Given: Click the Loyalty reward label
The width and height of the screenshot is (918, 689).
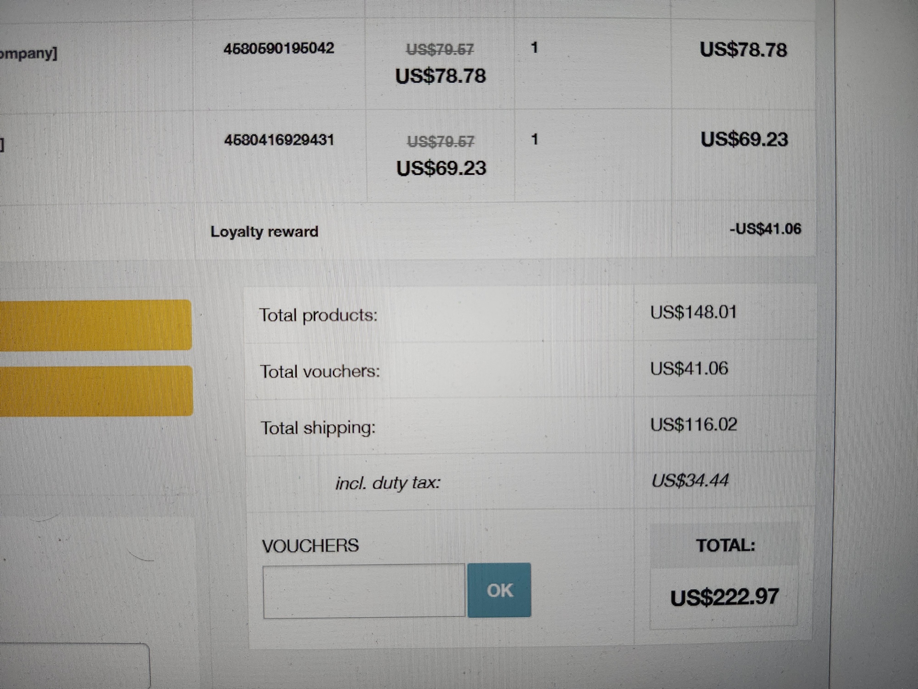Looking at the screenshot, I should pos(264,231).
